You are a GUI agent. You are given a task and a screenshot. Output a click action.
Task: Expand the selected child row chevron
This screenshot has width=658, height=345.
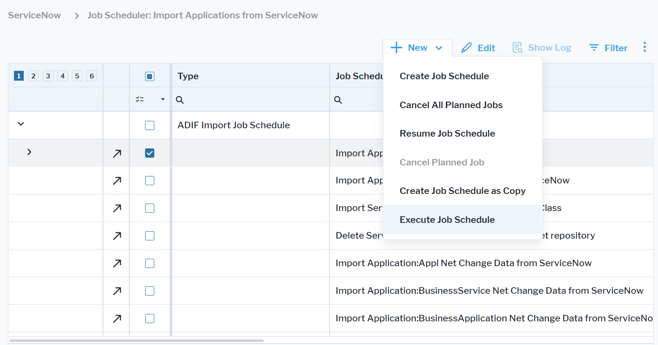[29, 152]
